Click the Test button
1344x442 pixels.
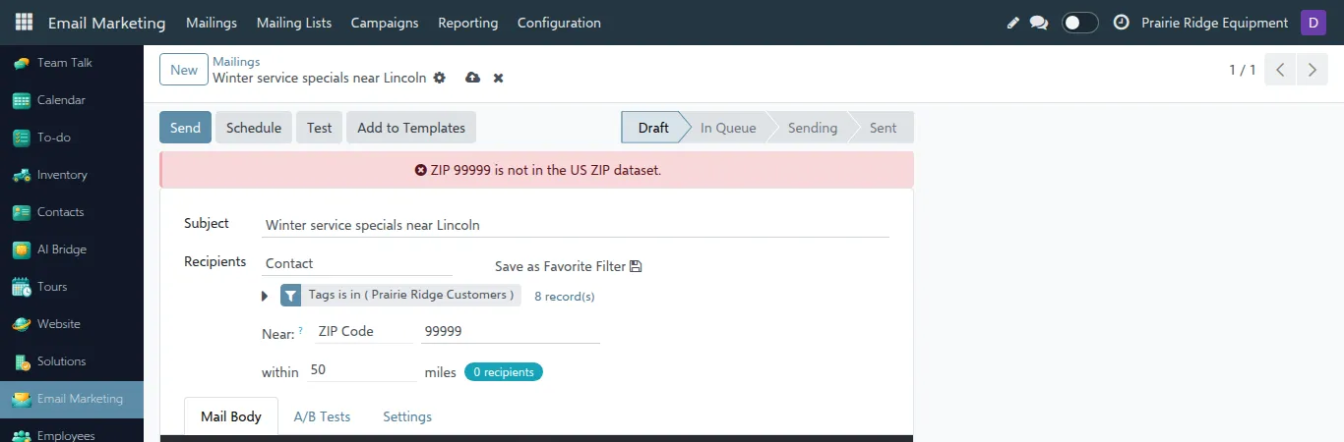[x=319, y=128]
